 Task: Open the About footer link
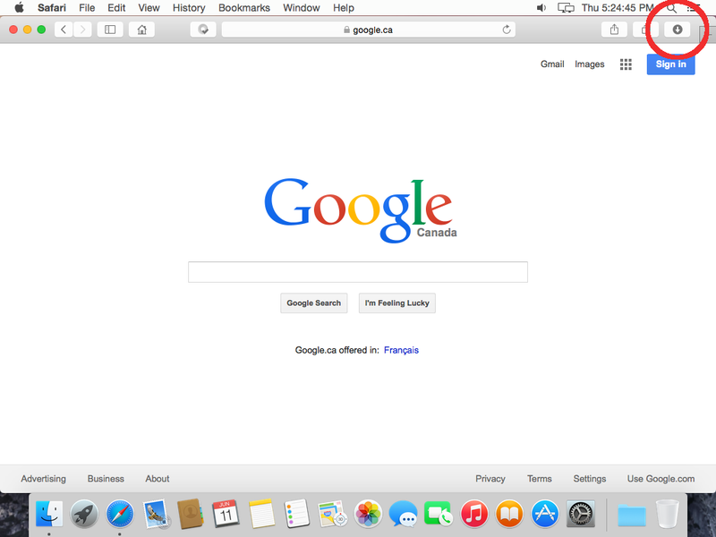click(x=158, y=479)
